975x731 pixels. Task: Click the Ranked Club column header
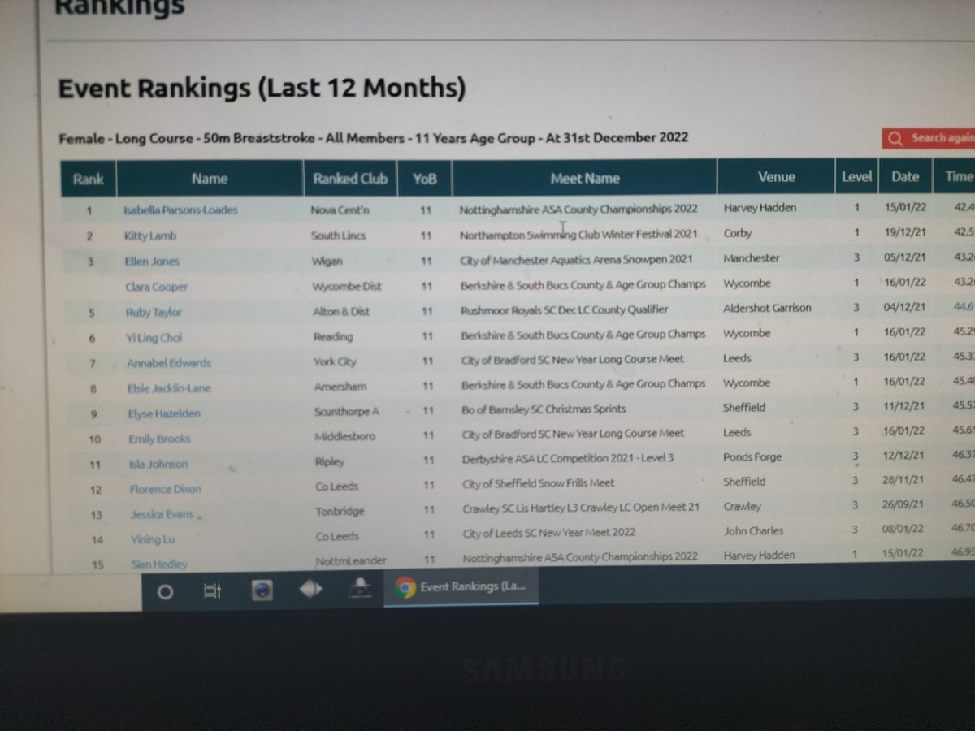(x=350, y=179)
